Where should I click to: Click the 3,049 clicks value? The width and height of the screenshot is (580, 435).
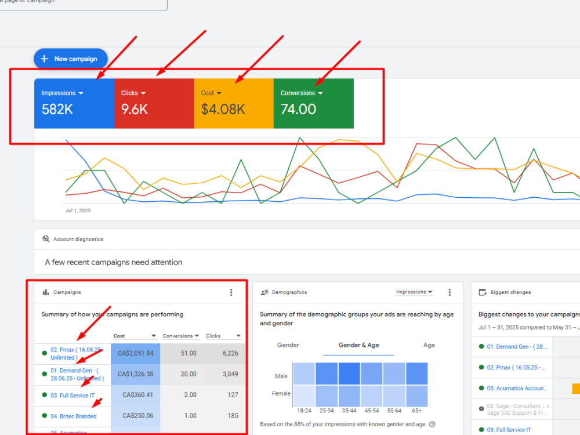230,374
